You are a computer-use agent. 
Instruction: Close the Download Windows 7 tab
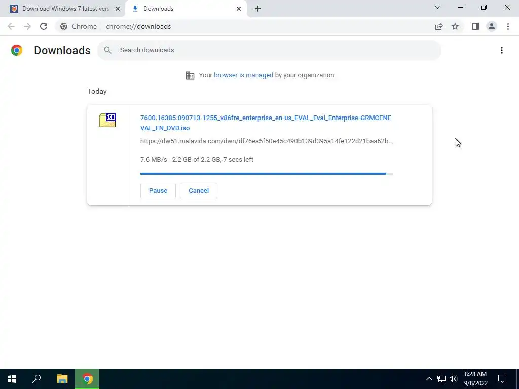[x=118, y=9]
